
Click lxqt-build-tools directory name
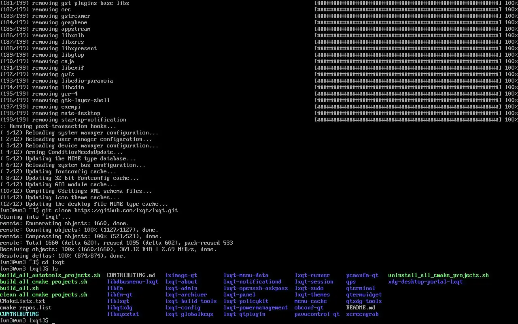coord(191,301)
